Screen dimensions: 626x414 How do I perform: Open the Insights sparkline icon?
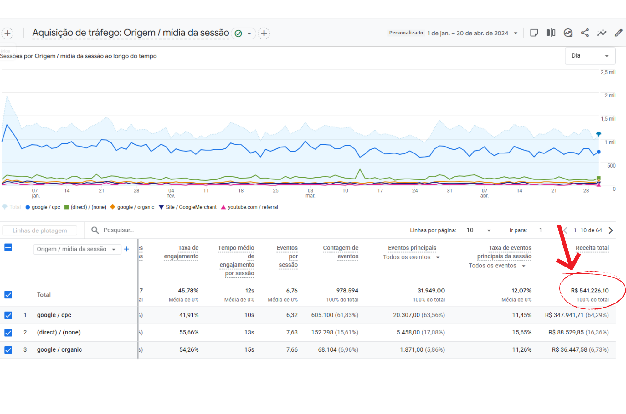tap(601, 33)
